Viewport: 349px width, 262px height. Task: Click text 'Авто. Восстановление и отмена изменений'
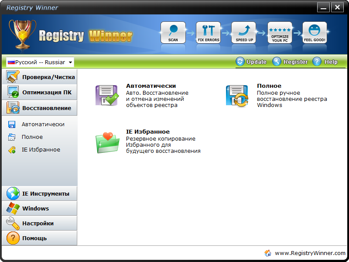point(157,96)
